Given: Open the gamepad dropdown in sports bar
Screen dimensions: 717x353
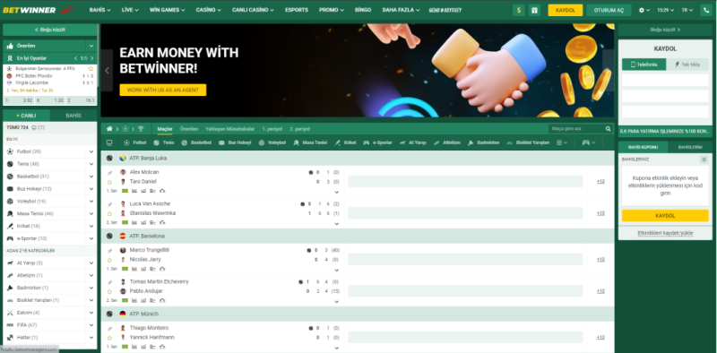Looking at the screenshot, I should [589, 142].
